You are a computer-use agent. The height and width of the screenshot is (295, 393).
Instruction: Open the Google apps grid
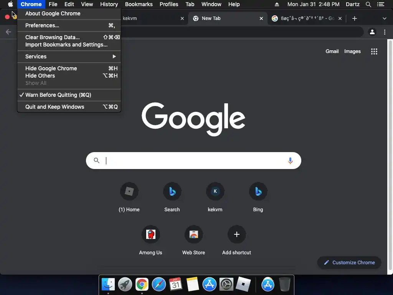374,51
